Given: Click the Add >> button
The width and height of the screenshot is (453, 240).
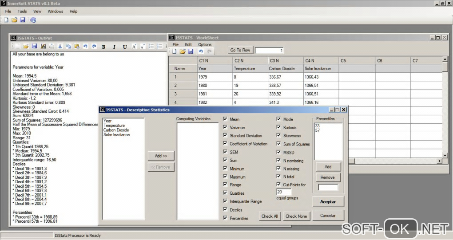Looking at the screenshot, I should pyautogui.click(x=161, y=156).
